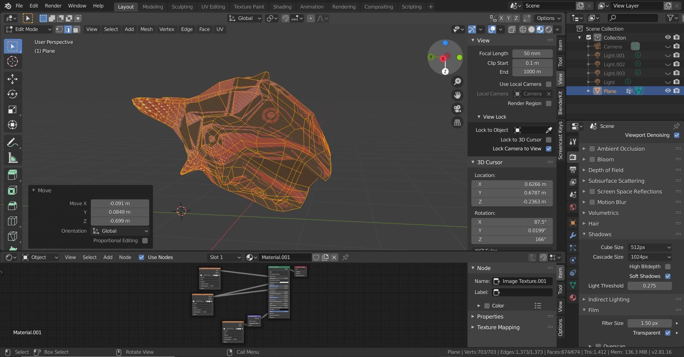
Task: Switch to UV Editing workspace tab
Action: [x=213, y=6]
